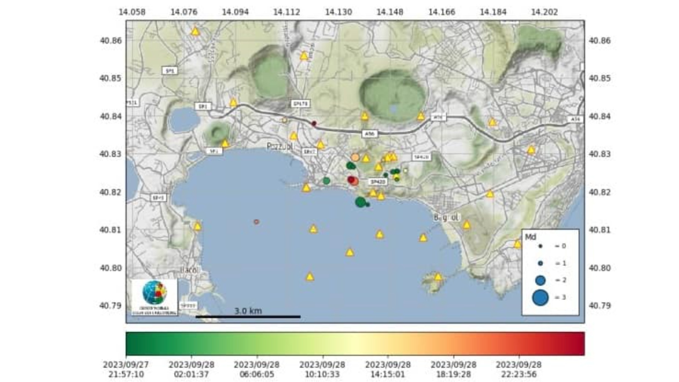Select the yellow station triangle on Nisida island
This screenshot has width=679, height=382.
point(438,277)
